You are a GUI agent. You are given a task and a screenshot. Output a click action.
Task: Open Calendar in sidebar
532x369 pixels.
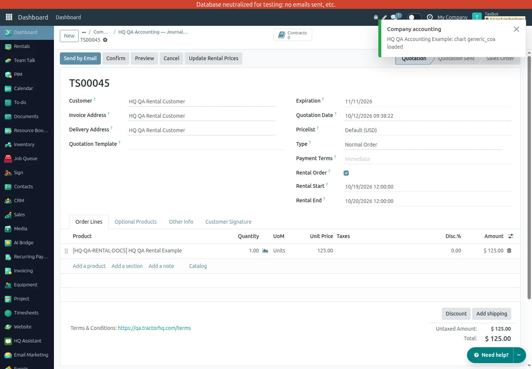pos(27,89)
